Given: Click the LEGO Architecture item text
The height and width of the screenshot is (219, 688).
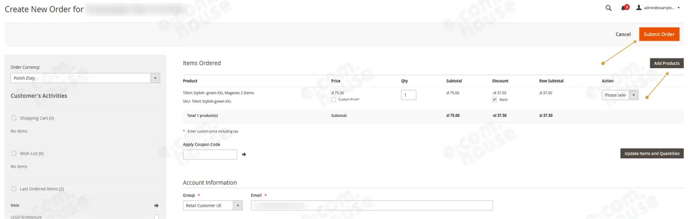Looking at the screenshot, I should click(x=26, y=217).
